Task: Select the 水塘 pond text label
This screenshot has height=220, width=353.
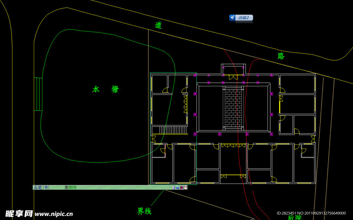Action: tap(105, 89)
